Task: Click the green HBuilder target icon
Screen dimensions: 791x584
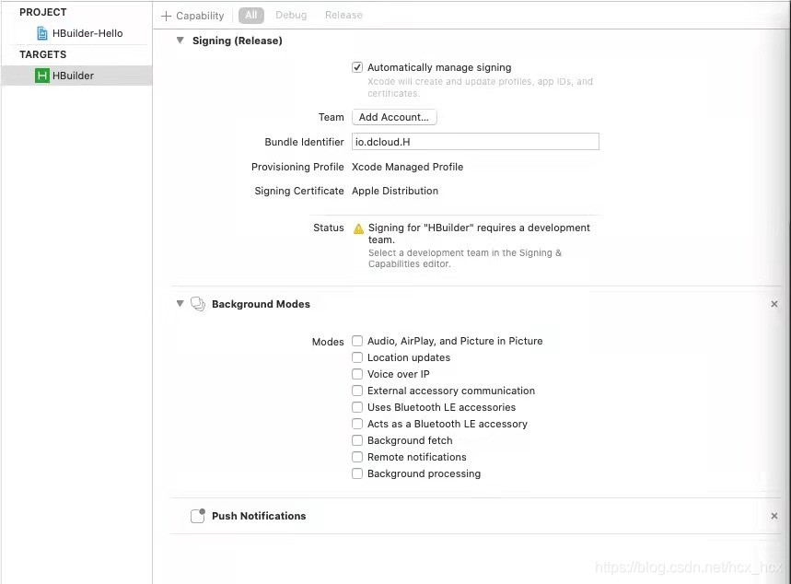Action: (41, 76)
